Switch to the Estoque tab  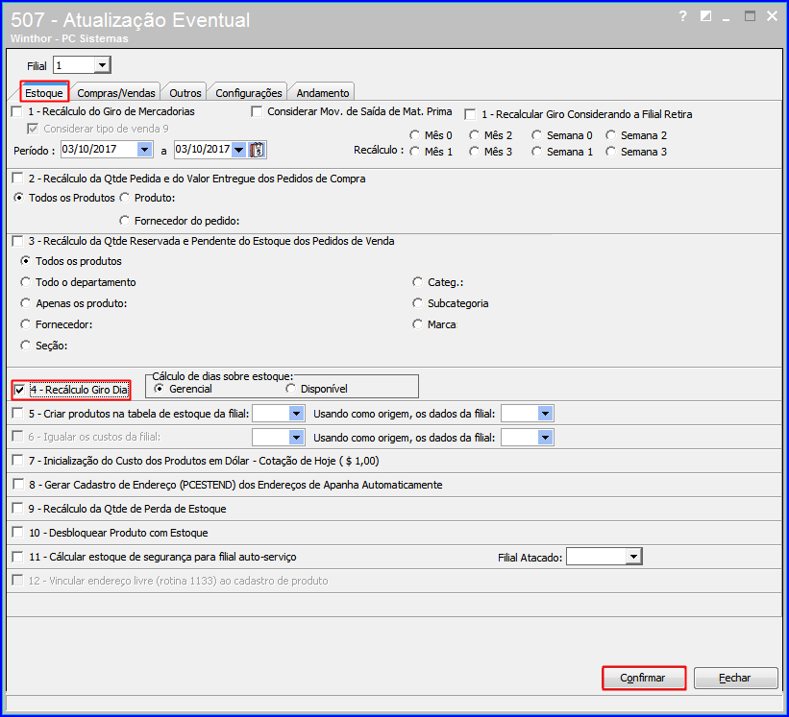pos(44,93)
